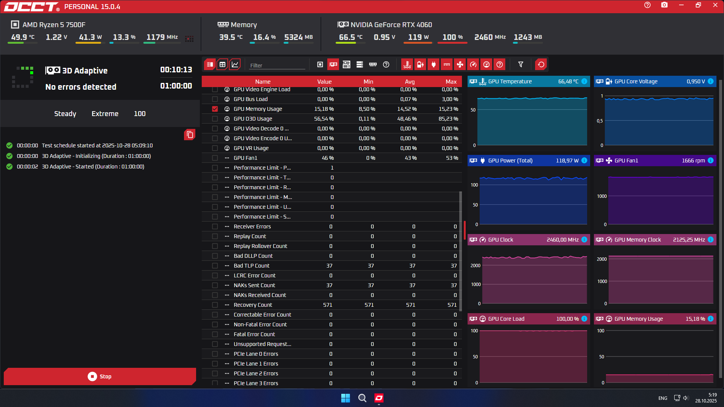Toggle the motherboard device filter icon
Image resolution: width=724 pixels, height=407 pixels.
point(347,64)
